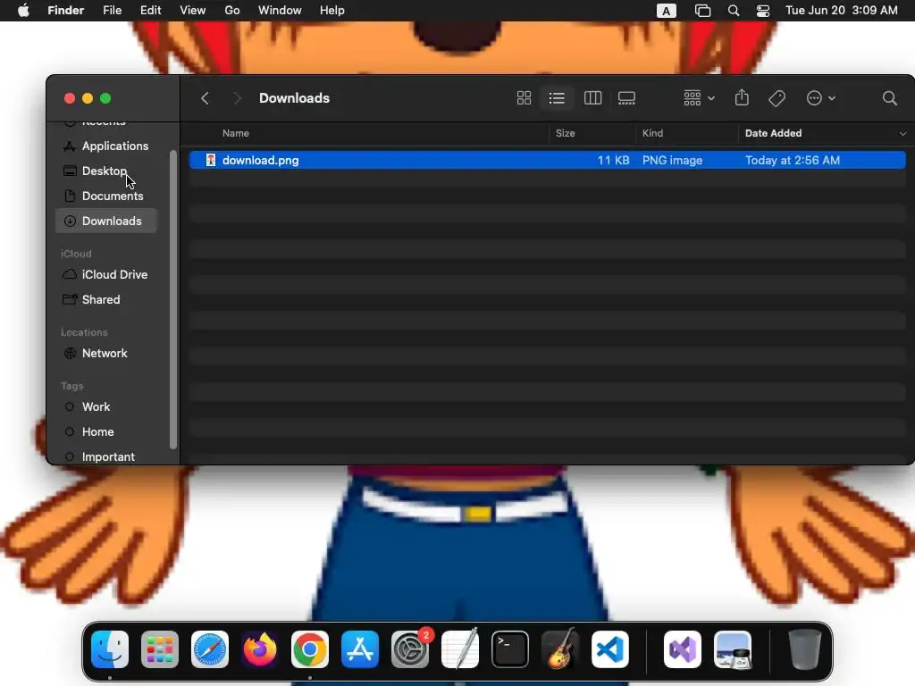Click the Finder window search icon

889,98
